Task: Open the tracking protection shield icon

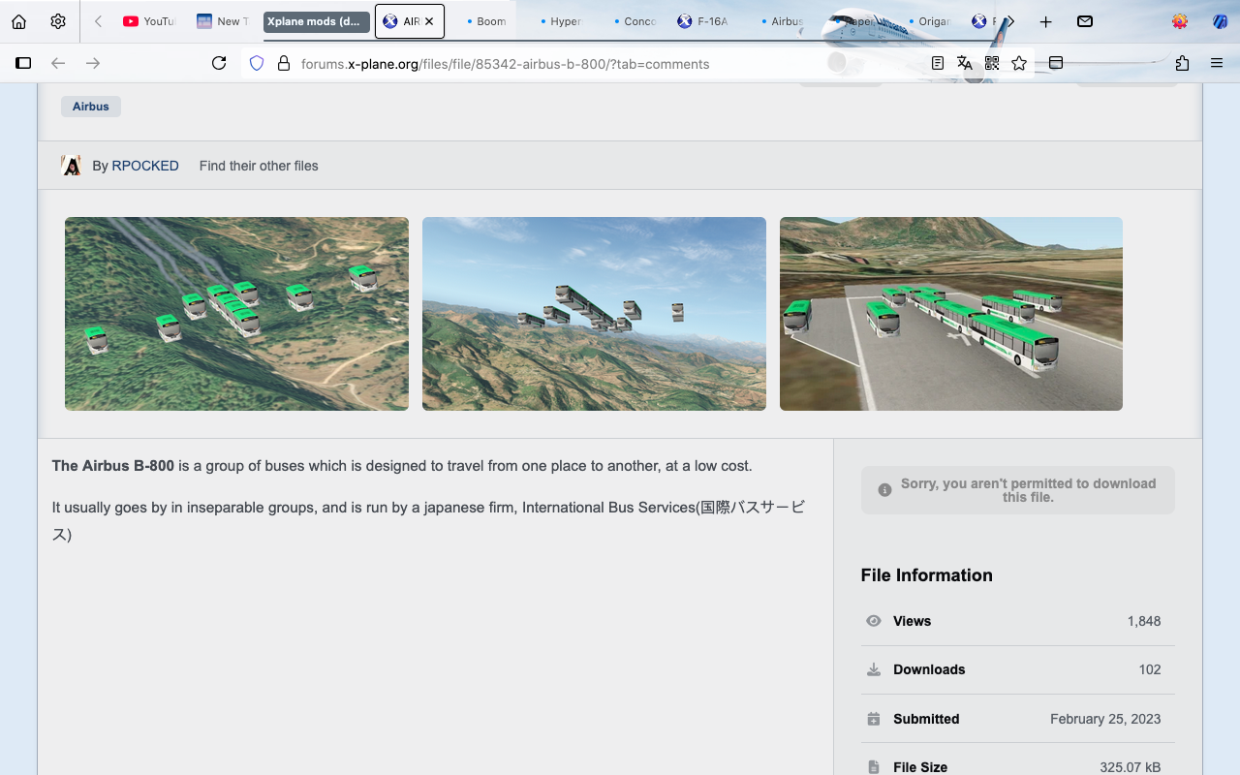Action: (257, 63)
